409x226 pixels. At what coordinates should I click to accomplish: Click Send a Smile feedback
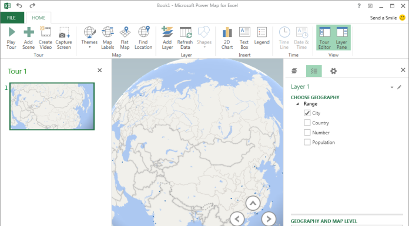pyautogui.click(x=387, y=18)
